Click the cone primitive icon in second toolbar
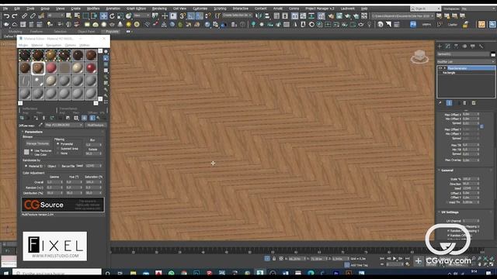This screenshot has width=497, height=279. click(x=120, y=24)
